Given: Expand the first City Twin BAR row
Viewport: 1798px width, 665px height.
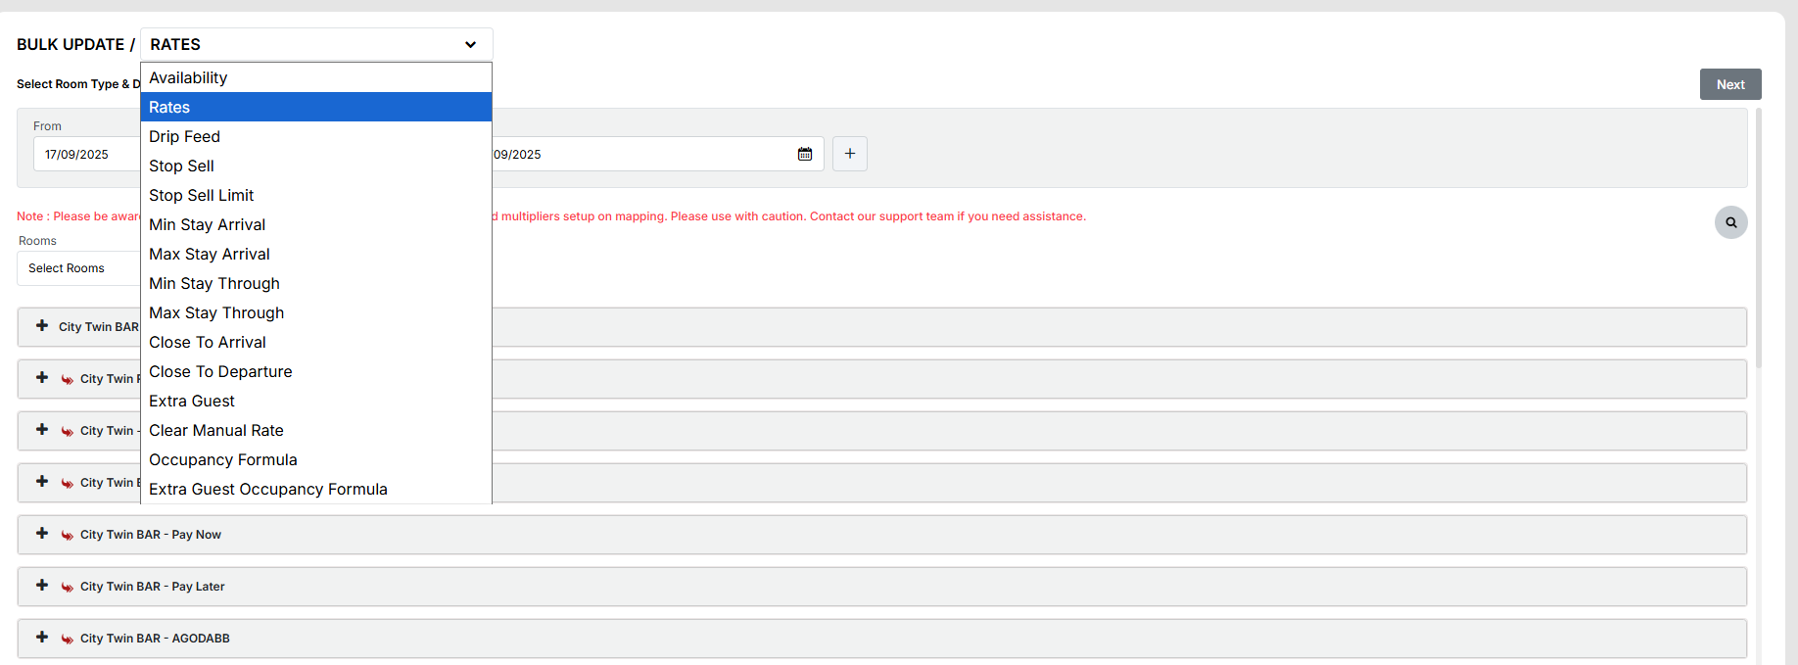Looking at the screenshot, I should 42,326.
